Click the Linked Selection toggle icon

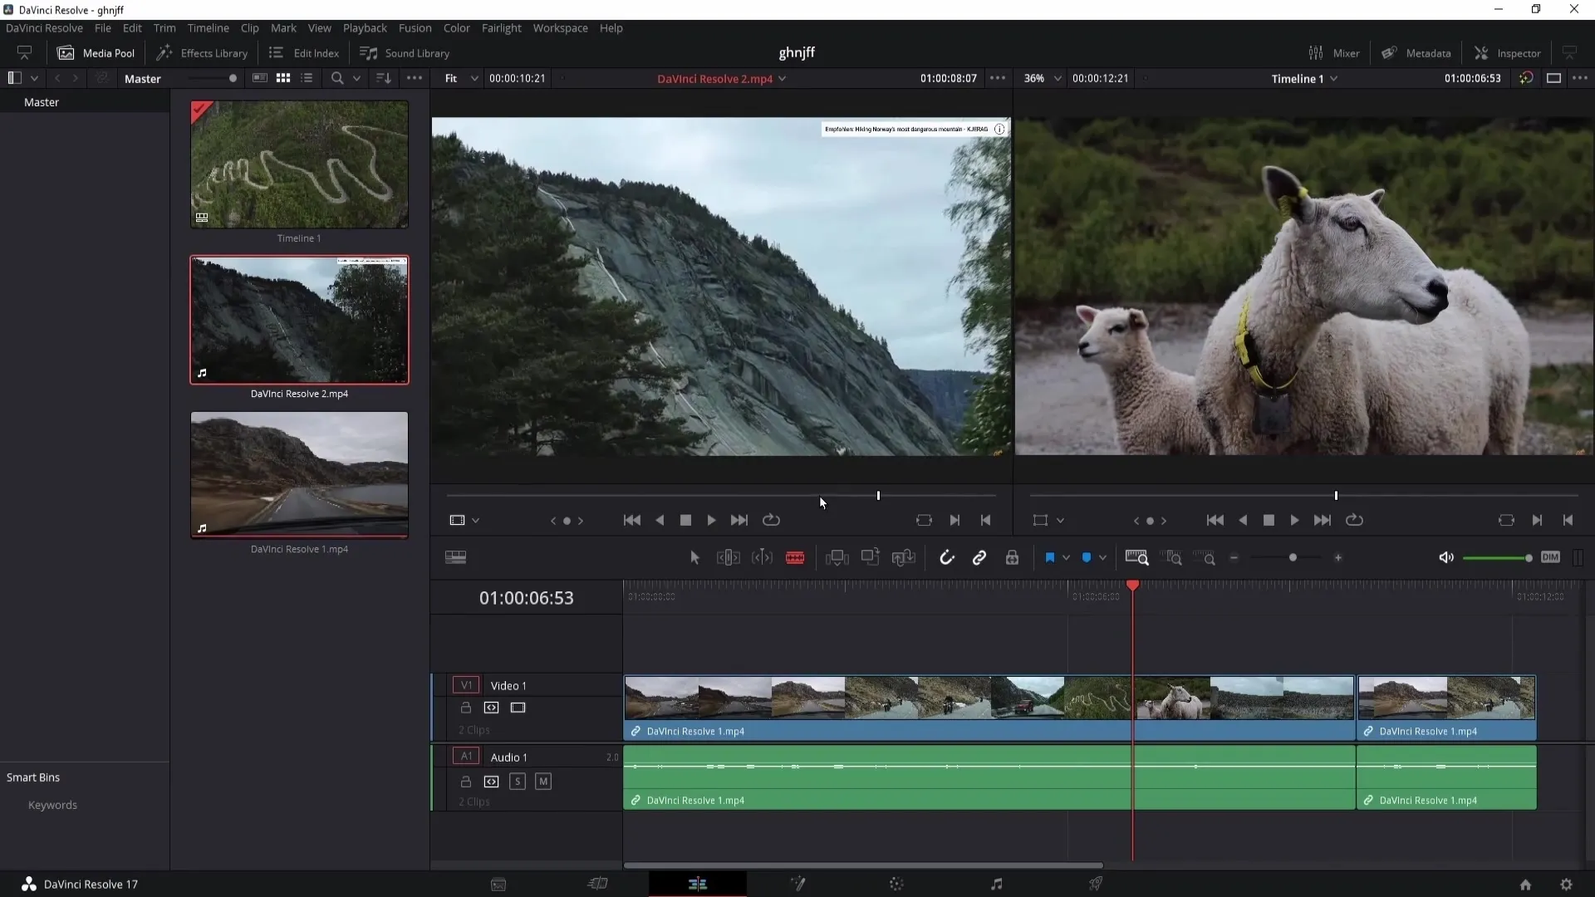tap(979, 557)
